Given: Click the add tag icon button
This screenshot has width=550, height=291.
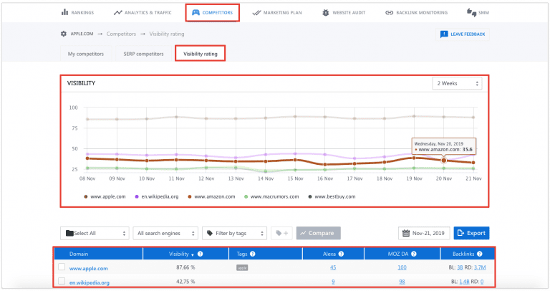Looking at the screenshot, I should click(281, 233).
